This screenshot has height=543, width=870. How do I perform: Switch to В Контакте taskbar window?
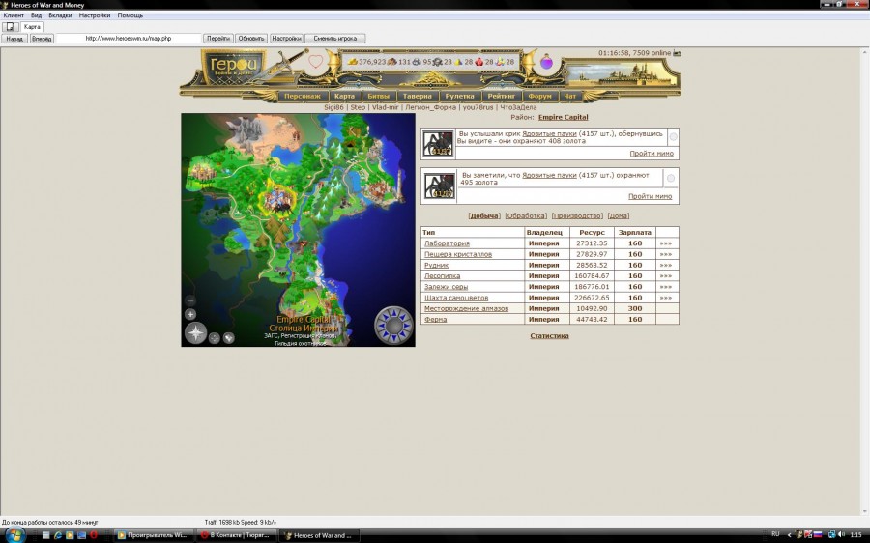coord(236,535)
